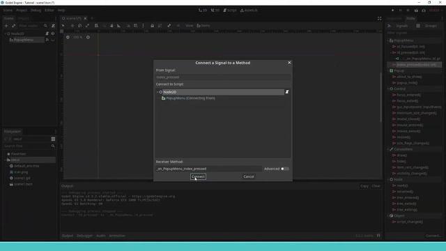Screen dimensions: 446x251
Task: Collapse the CanvasItem signal category
Action: coord(389,149)
